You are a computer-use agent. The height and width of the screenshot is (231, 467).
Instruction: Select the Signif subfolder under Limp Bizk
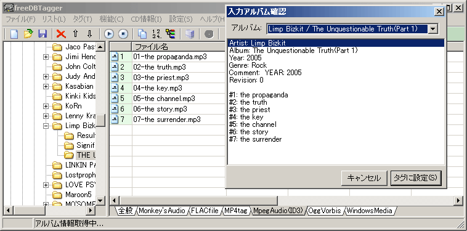tap(86, 145)
